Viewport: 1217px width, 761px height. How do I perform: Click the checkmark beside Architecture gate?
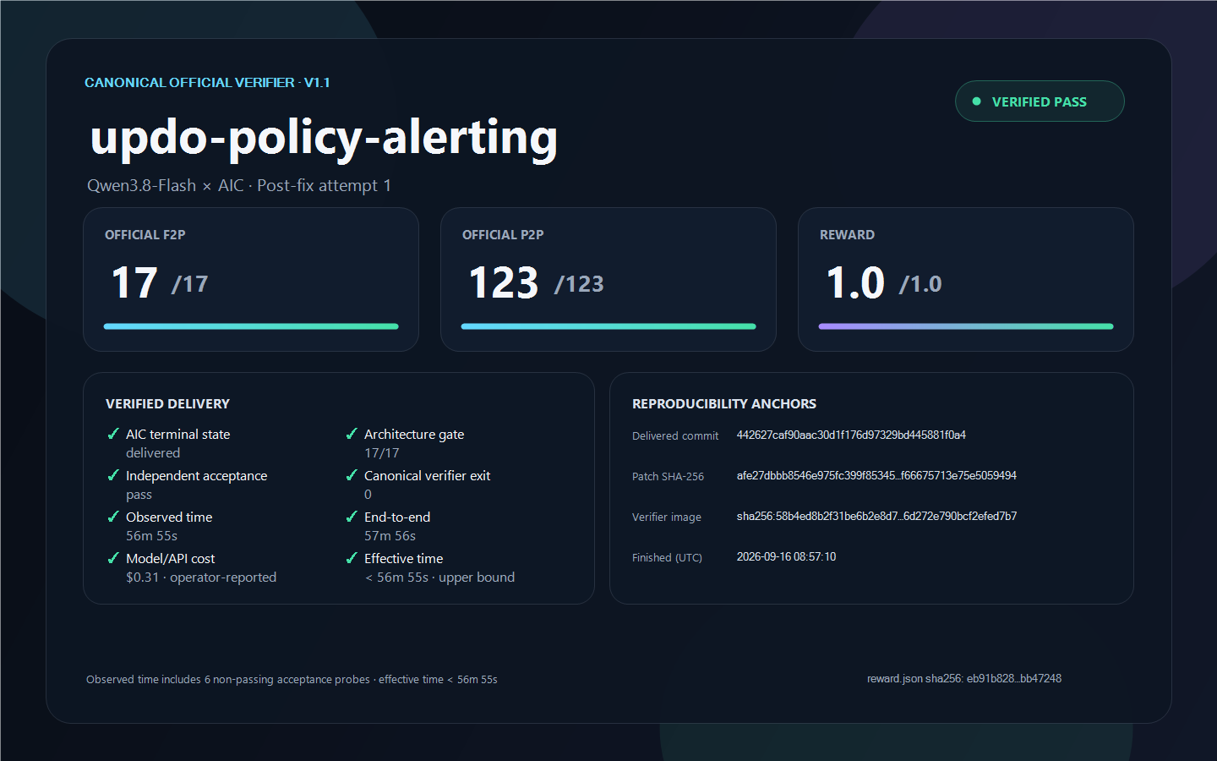tap(352, 434)
